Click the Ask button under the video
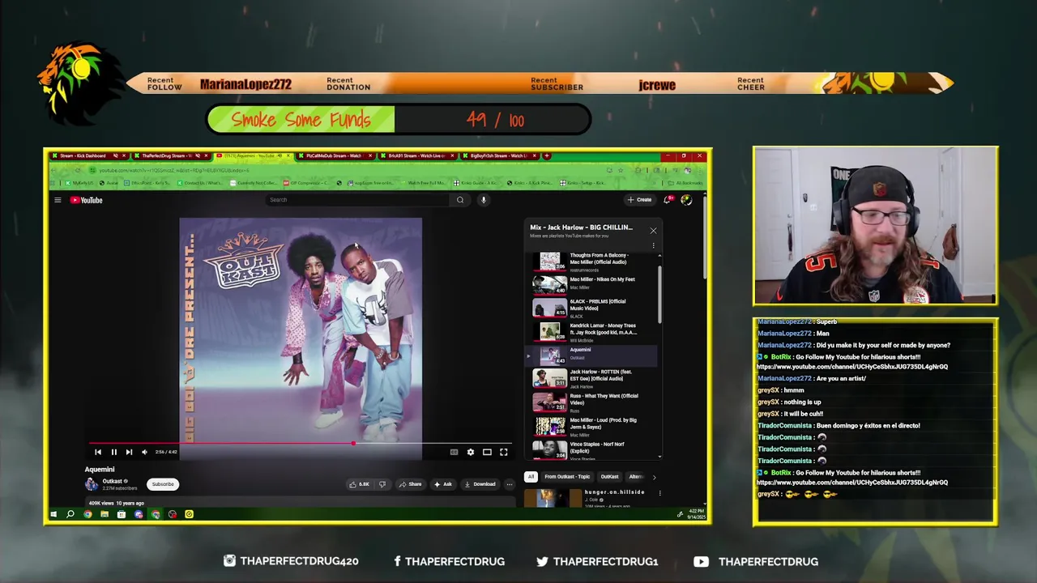The width and height of the screenshot is (1037, 583). click(442, 484)
